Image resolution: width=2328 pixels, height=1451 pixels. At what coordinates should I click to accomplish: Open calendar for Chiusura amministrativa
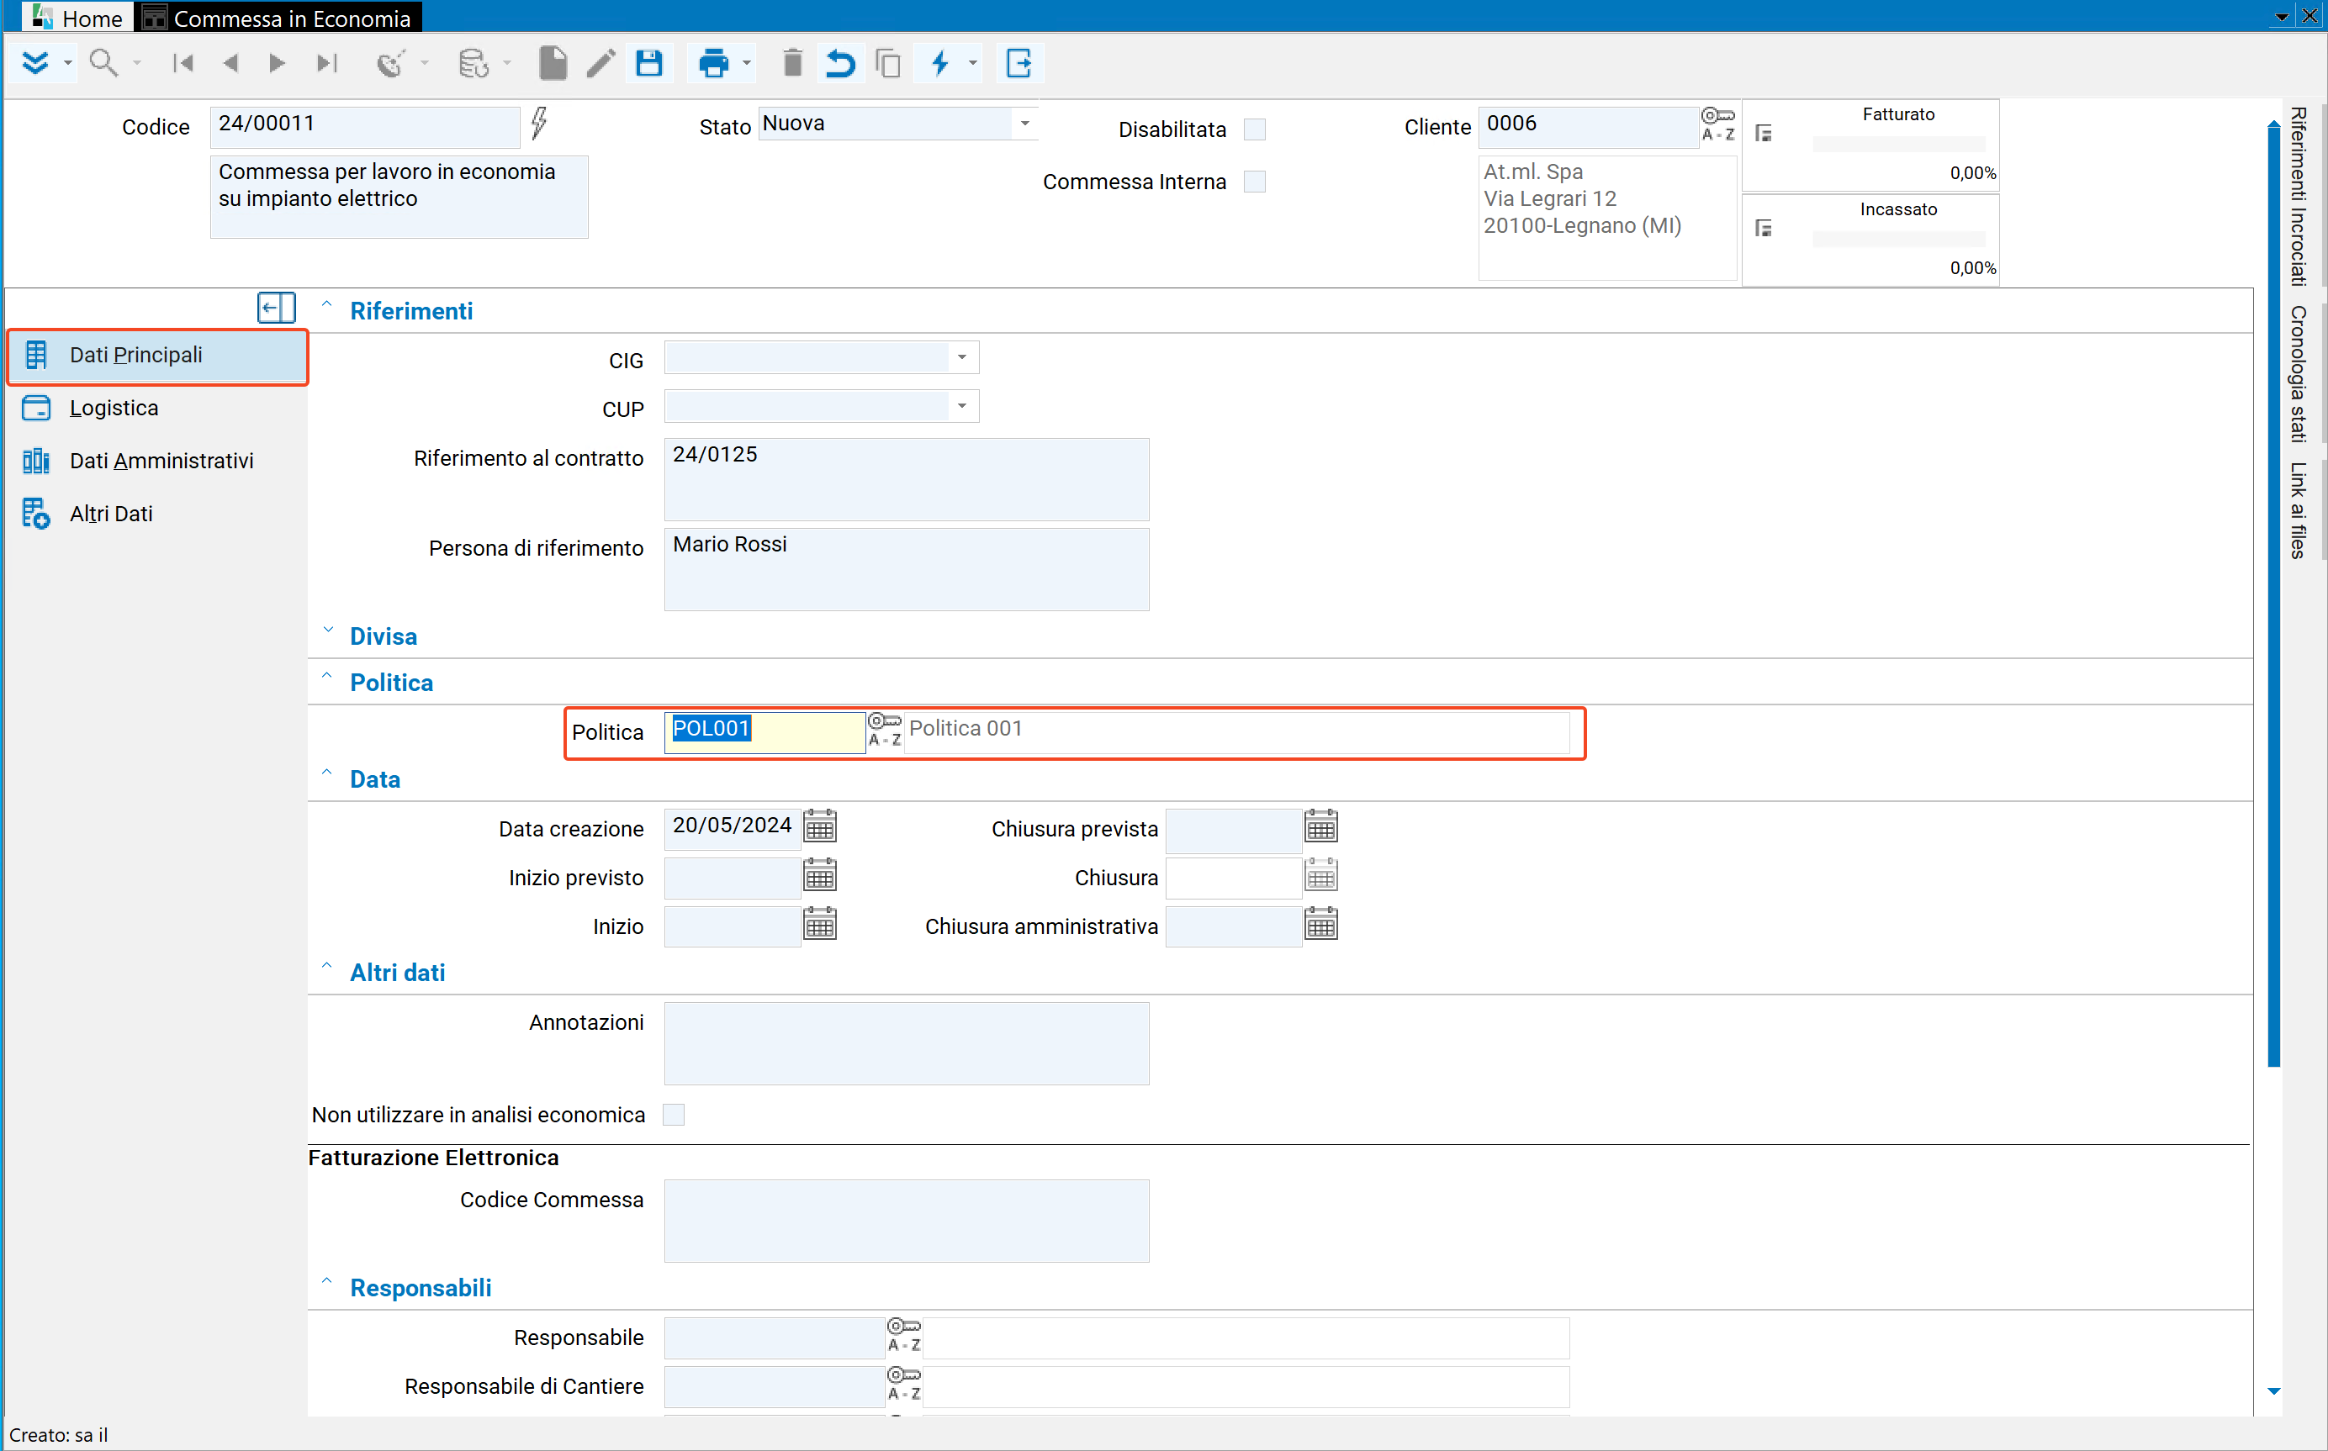pyautogui.click(x=1321, y=924)
